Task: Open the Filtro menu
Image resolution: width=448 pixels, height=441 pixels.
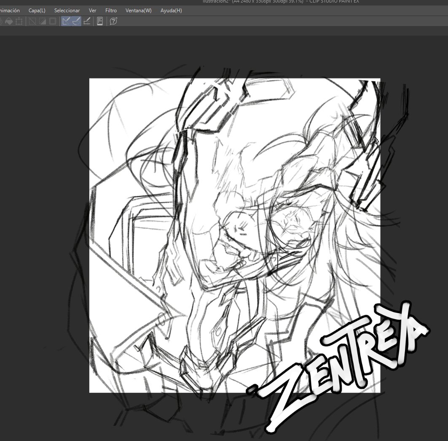Action: point(111,11)
